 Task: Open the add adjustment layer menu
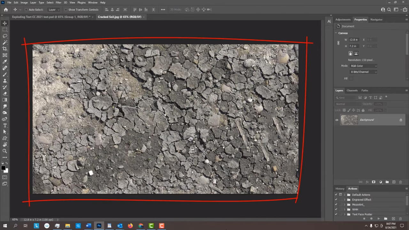[381, 182]
